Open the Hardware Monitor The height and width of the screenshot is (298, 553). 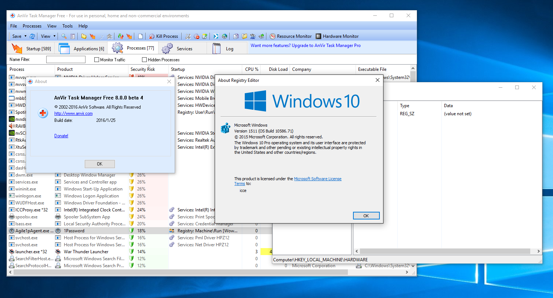337,36
